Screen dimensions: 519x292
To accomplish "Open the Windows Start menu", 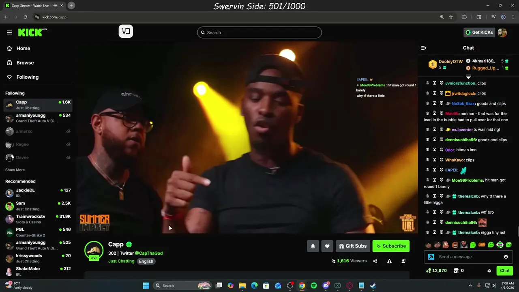I will (x=146, y=286).
